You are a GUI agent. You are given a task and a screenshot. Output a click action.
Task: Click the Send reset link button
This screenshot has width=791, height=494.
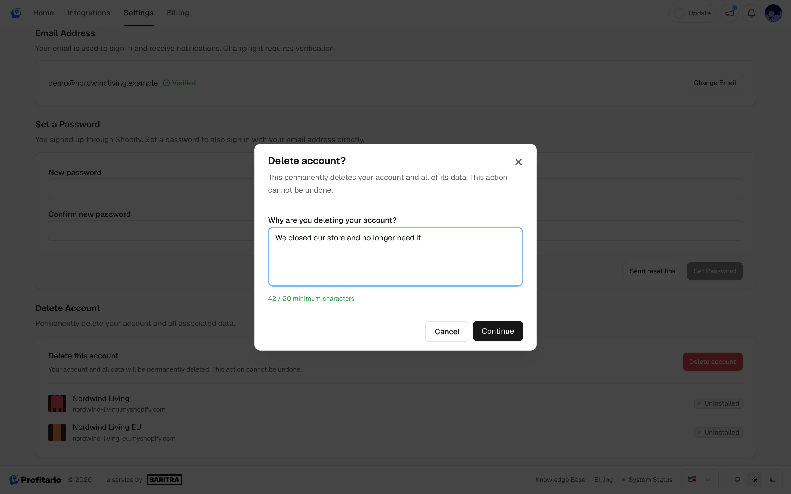click(652, 271)
